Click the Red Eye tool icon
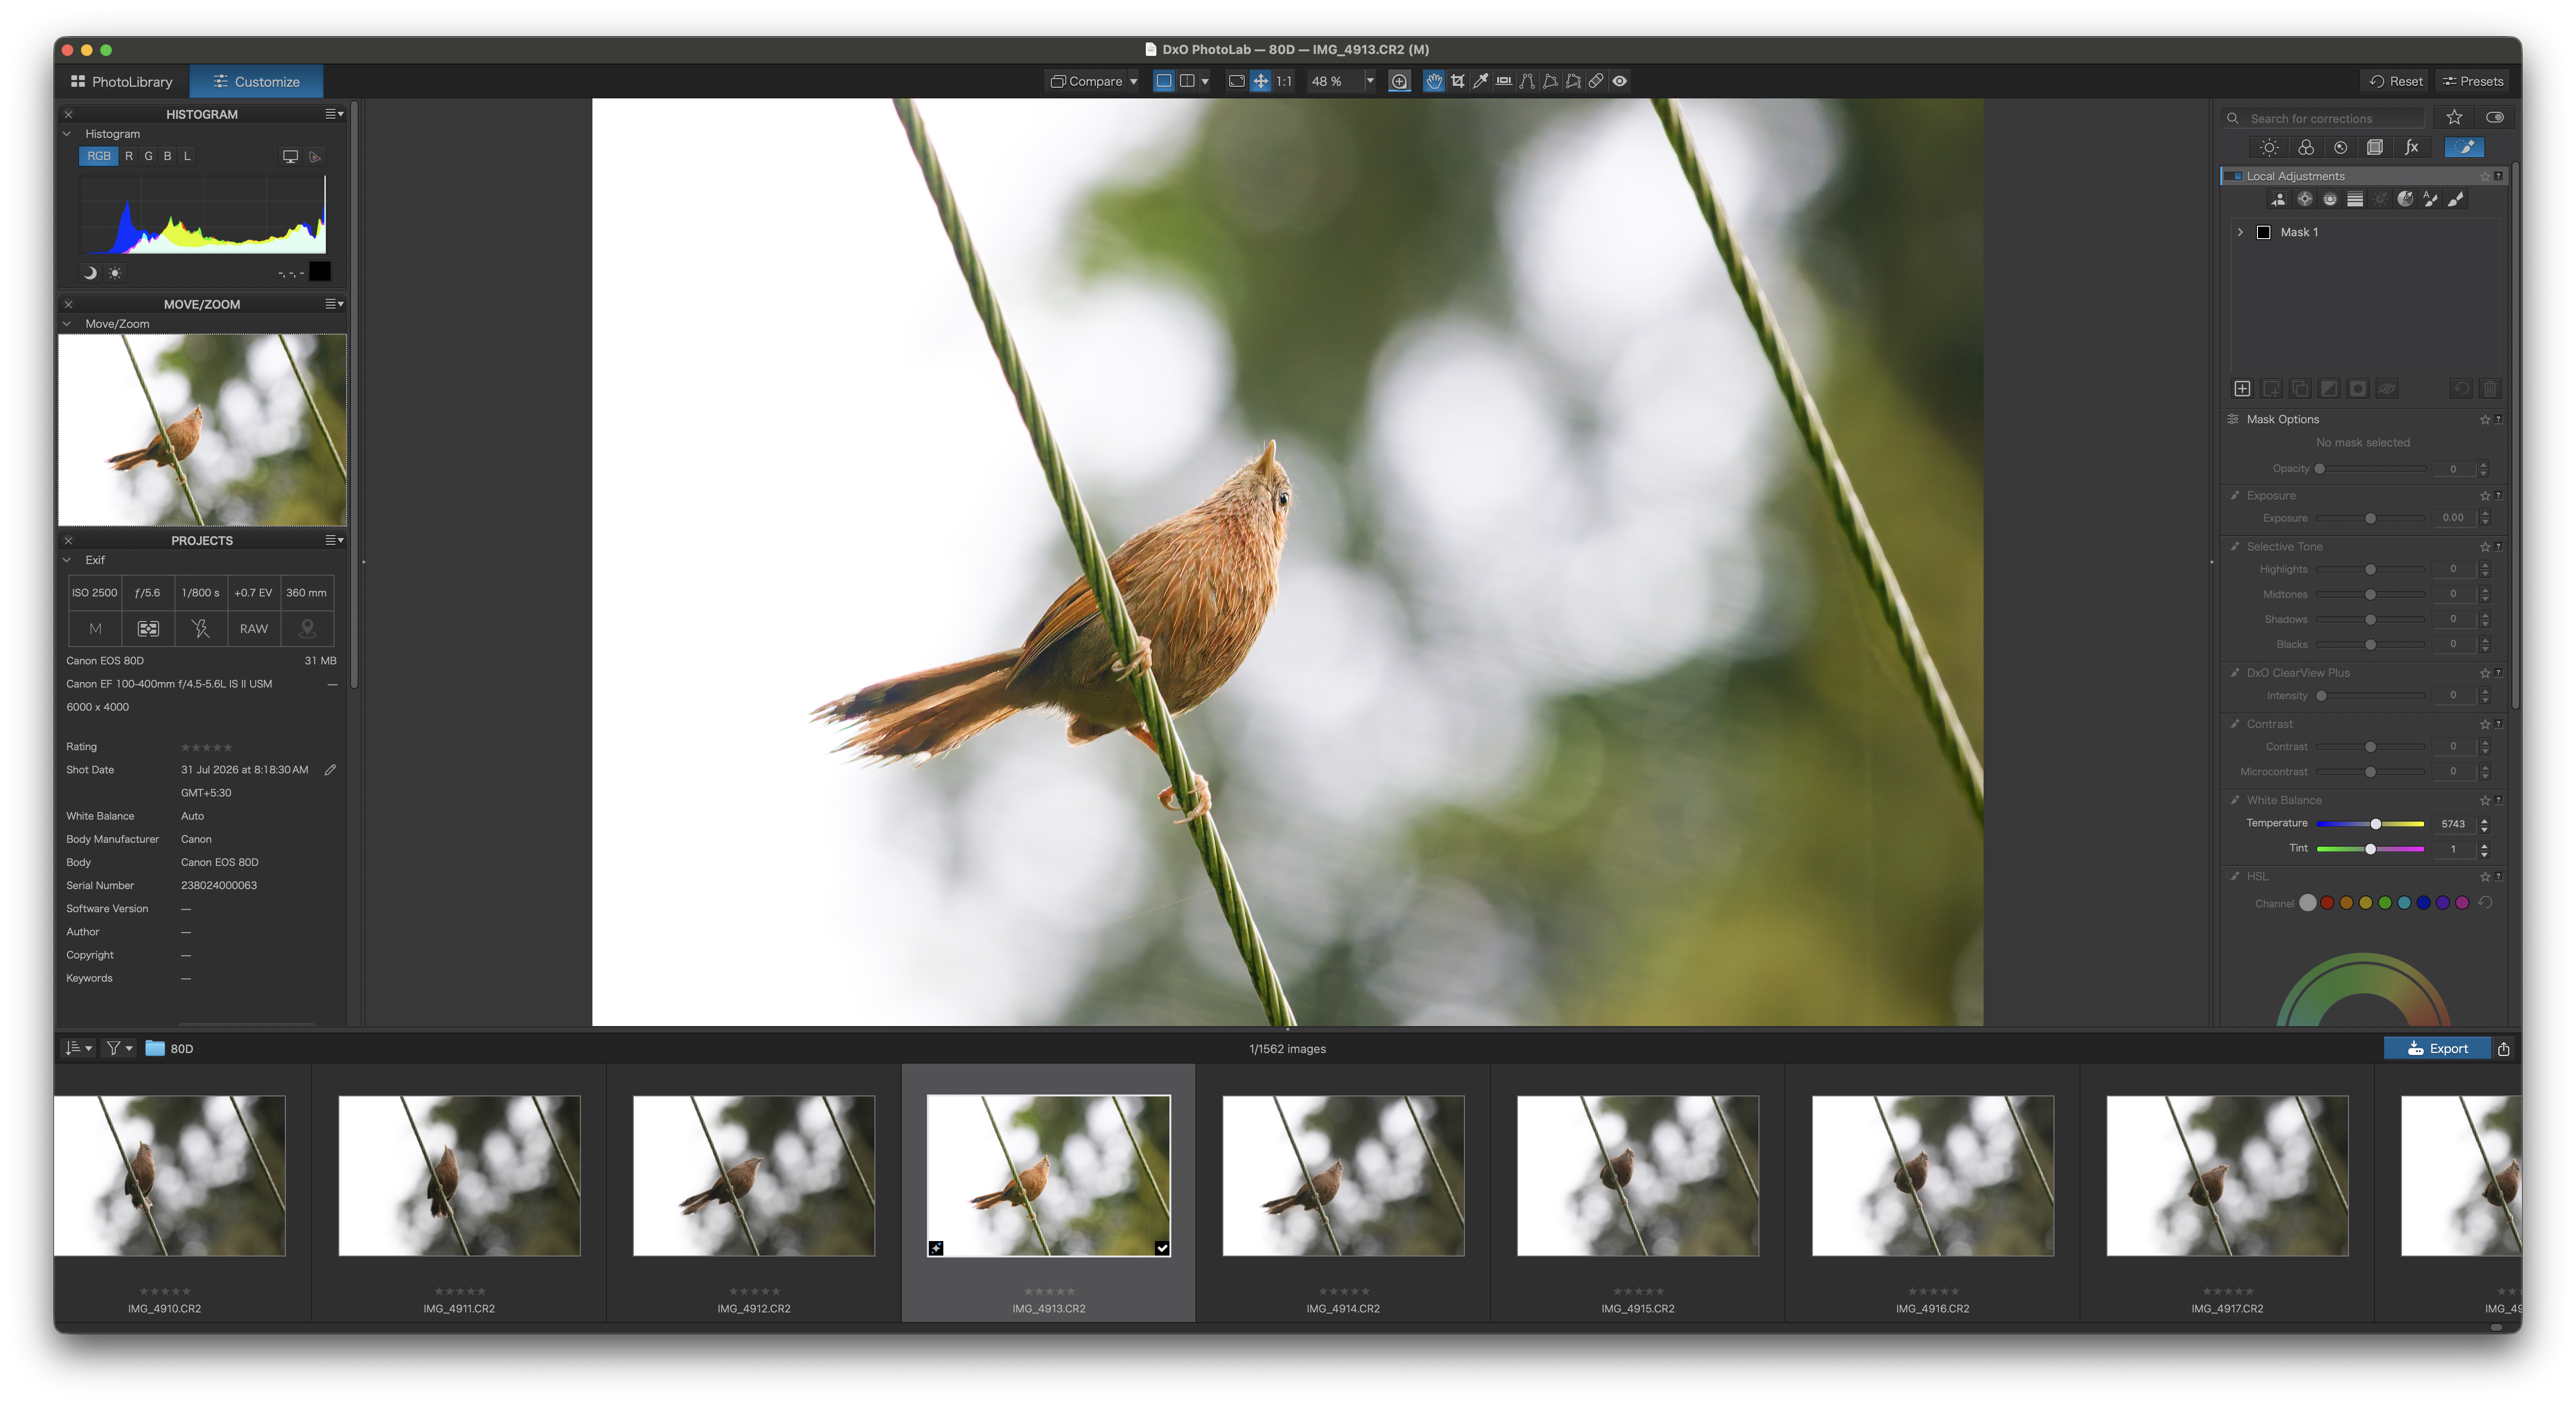This screenshot has width=2576, height=1405. tap(1619, 81)
